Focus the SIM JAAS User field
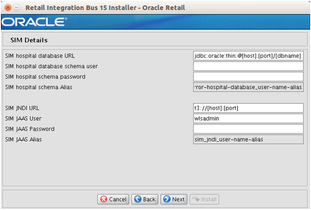This screenshot has height=210, width=311. [x=248, y=119]
